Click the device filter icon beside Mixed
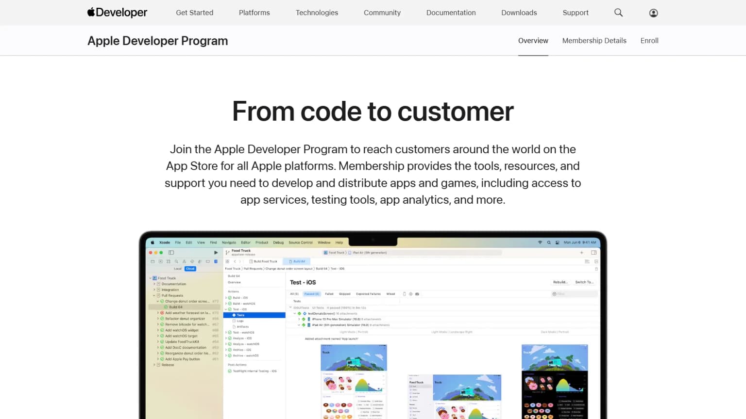 click(404, 294)
